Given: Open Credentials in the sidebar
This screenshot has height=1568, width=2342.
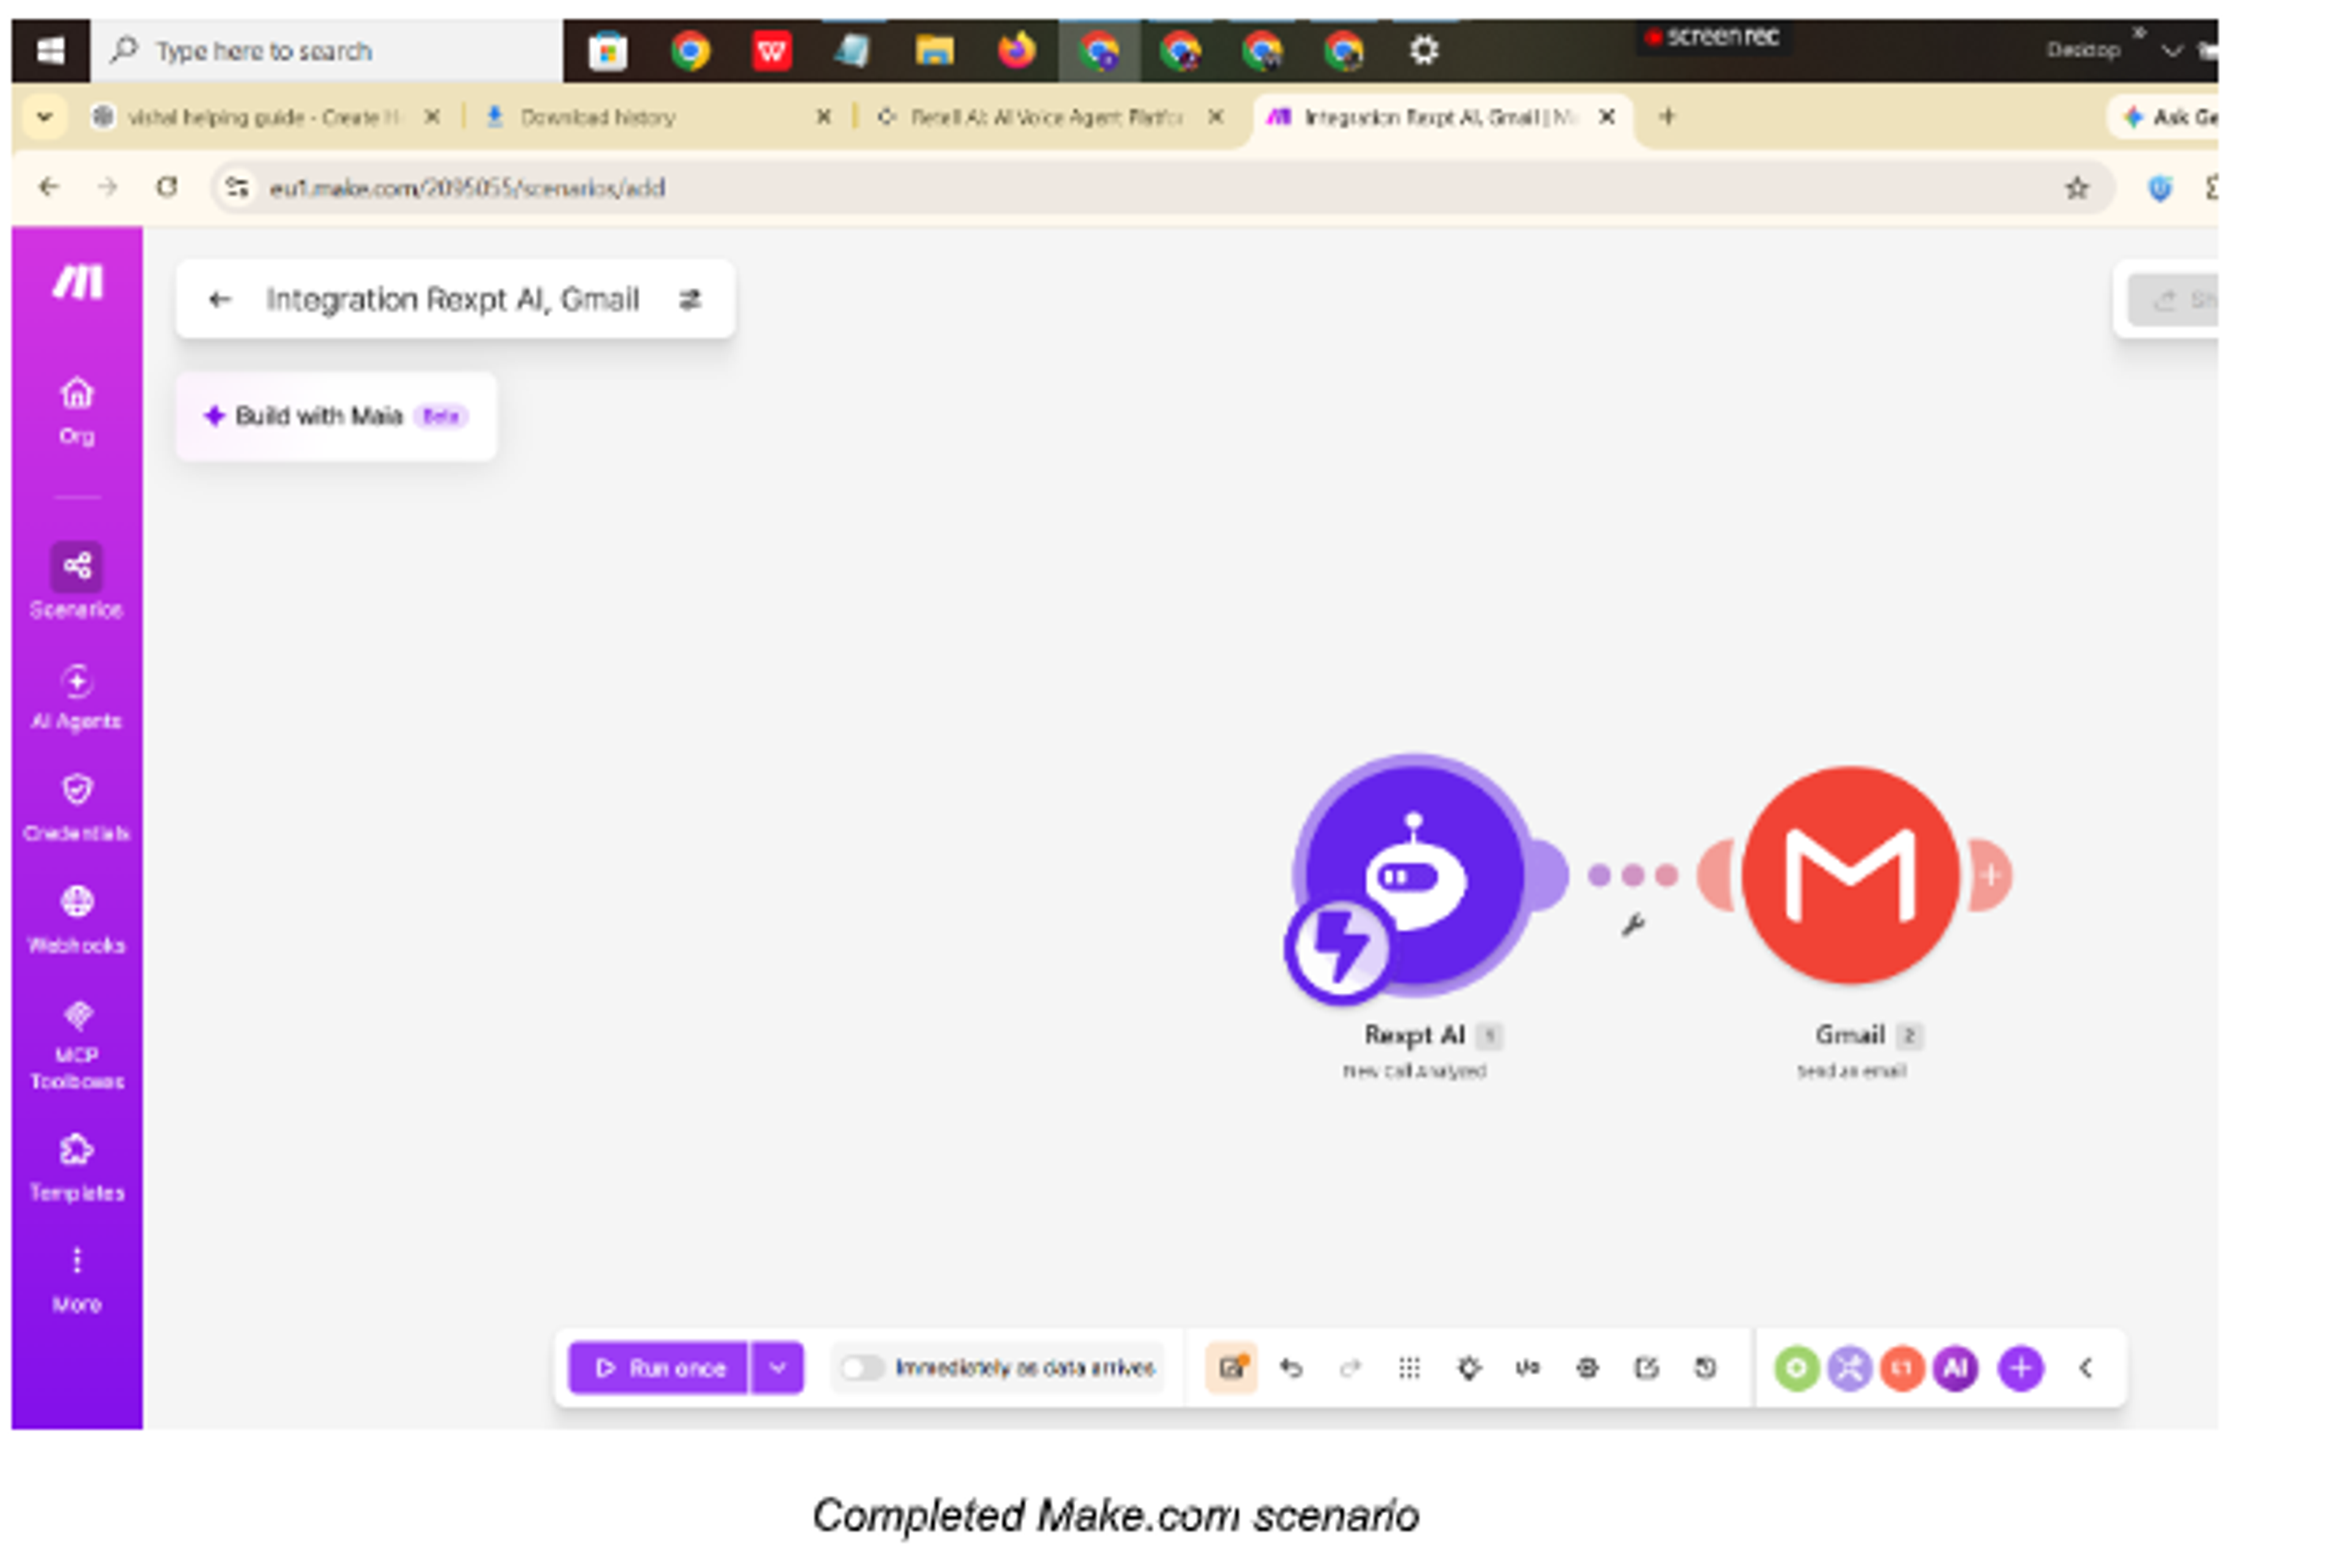Looking at the screenshot, I should 77,809.
